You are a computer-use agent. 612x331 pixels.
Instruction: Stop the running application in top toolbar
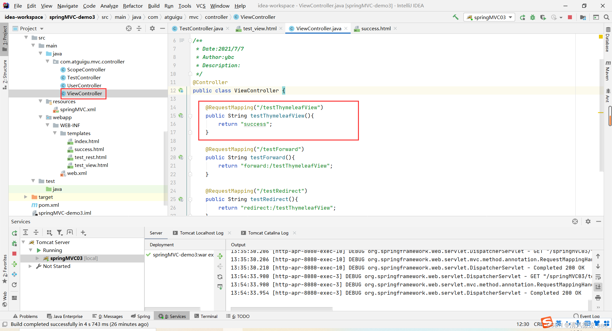[570, 17]
